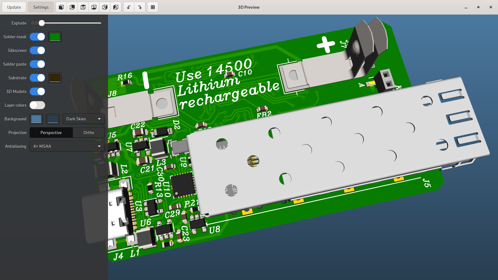498x280 pixels.
Task: Select the Perspective projection option
Action: pos(51,133)
